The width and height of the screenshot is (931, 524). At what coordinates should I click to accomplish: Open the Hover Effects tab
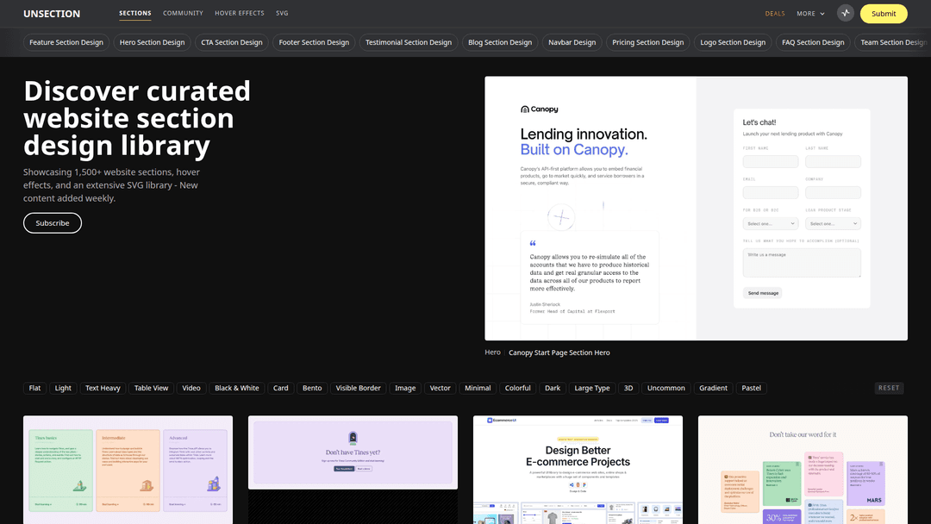tap(240, 14)
